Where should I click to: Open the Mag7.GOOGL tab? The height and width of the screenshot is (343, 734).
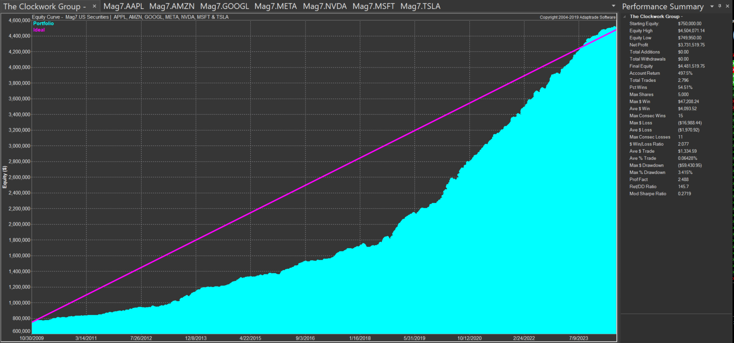[225, 6]
